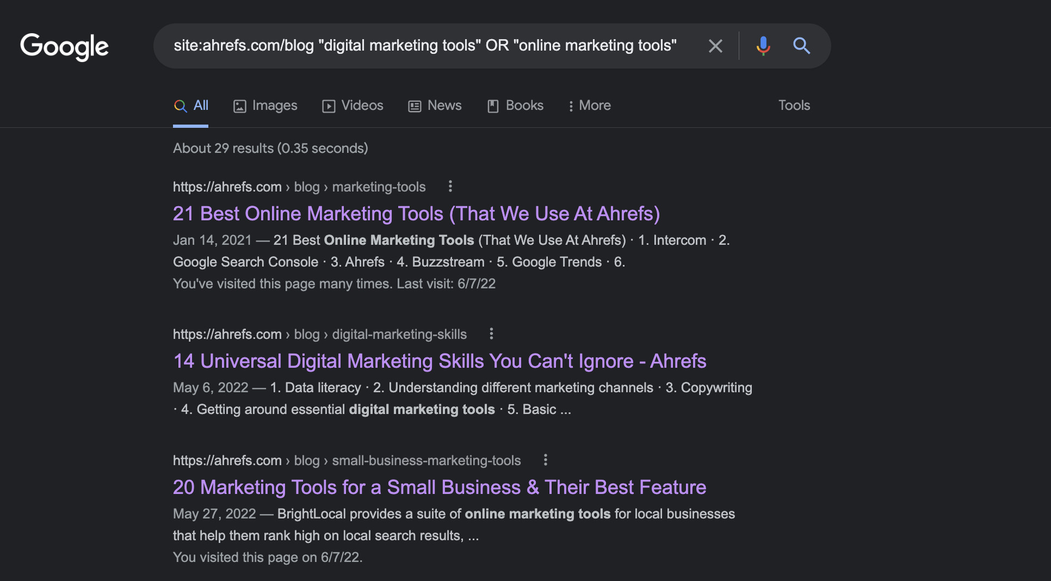Click inside the search query input field
Screen dimensions: 1051x581
424,46
